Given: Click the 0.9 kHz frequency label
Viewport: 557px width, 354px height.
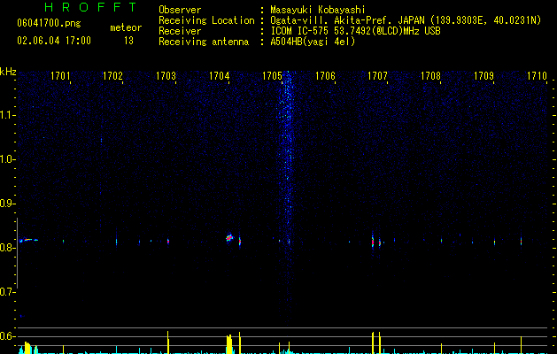Looking at the screenshot, I should pyautogui.click(x=7, y=204).
